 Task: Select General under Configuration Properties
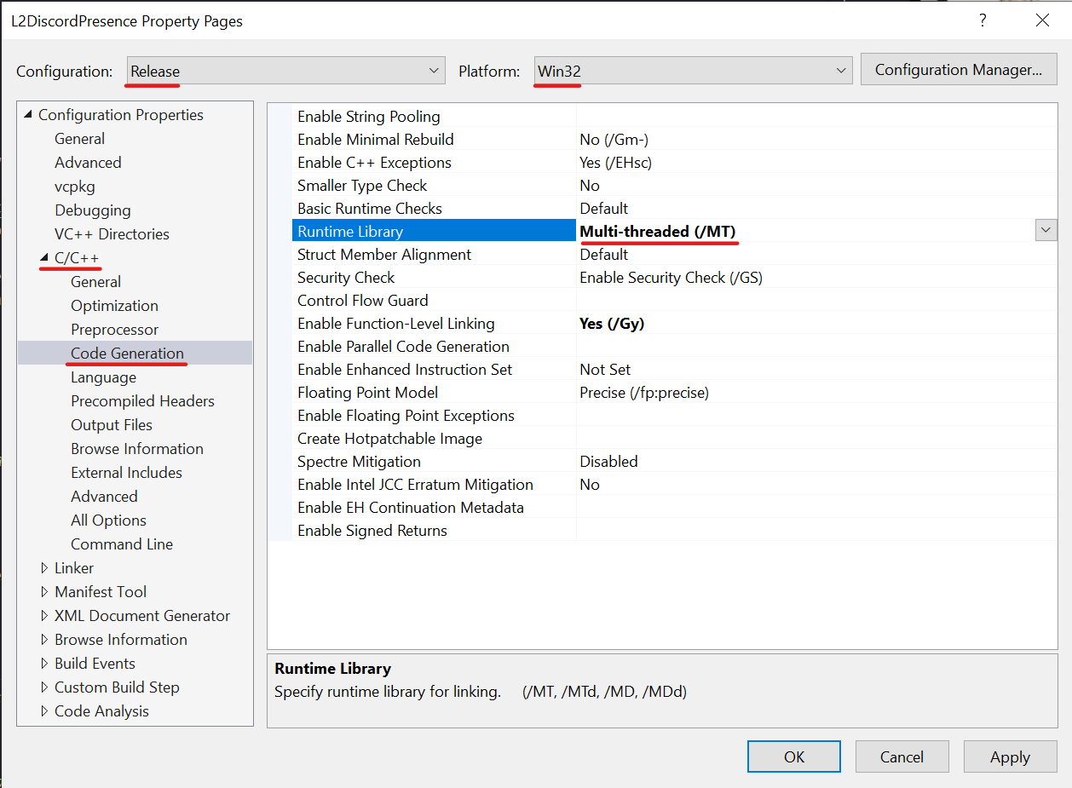[79, 139]
